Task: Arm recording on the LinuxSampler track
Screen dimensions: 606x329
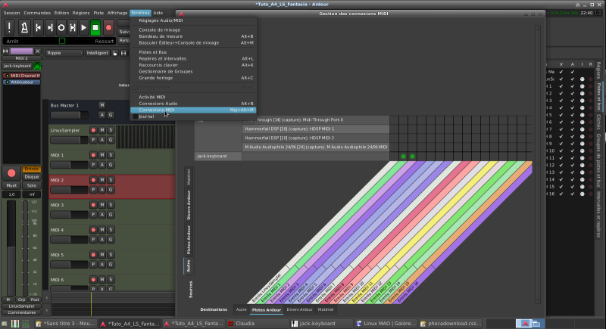Action: pos(93,130)
